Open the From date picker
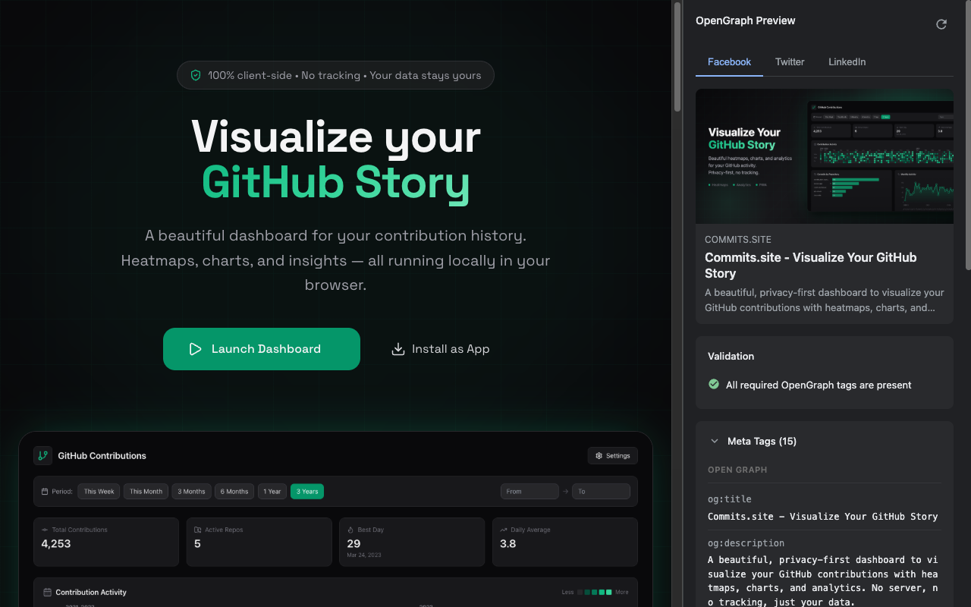 [x=529, y=491]
